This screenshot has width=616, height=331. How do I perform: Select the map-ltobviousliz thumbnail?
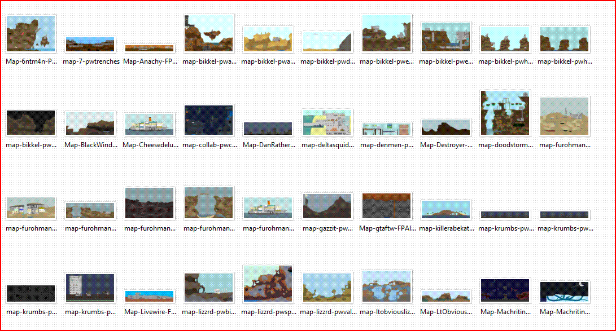(x=387, y=286)
